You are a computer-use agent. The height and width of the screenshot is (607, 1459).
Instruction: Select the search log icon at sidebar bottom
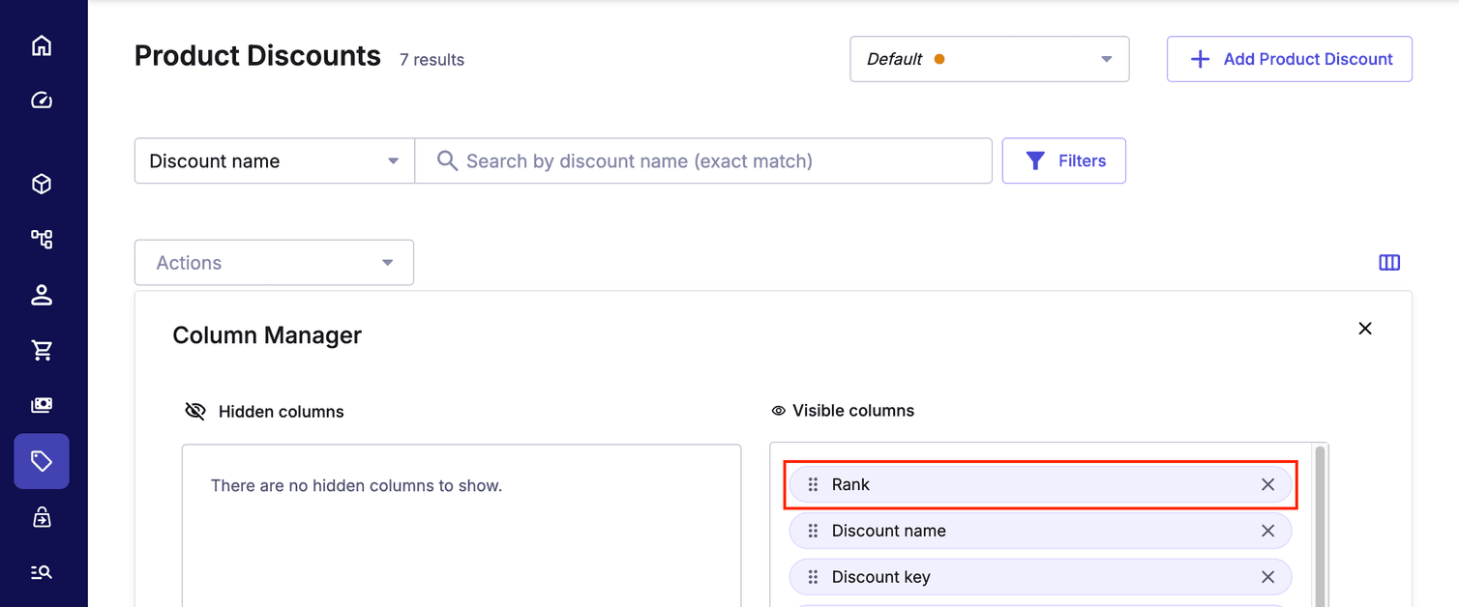tap(42, 571)
